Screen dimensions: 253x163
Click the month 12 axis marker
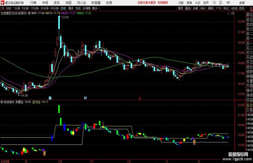tap(129, 161)
